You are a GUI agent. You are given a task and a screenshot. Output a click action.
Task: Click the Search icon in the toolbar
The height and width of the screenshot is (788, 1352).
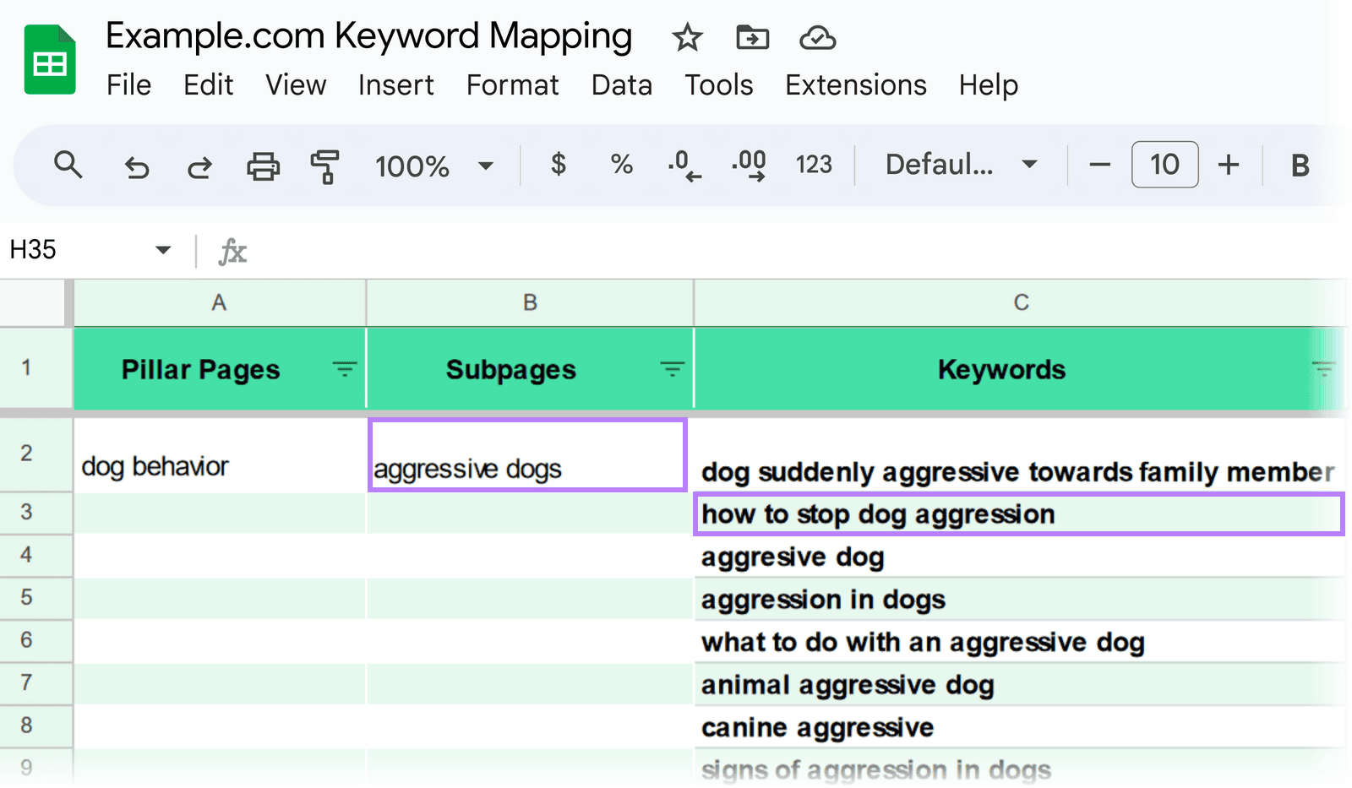pyautogui.click(x=68, y=166)
